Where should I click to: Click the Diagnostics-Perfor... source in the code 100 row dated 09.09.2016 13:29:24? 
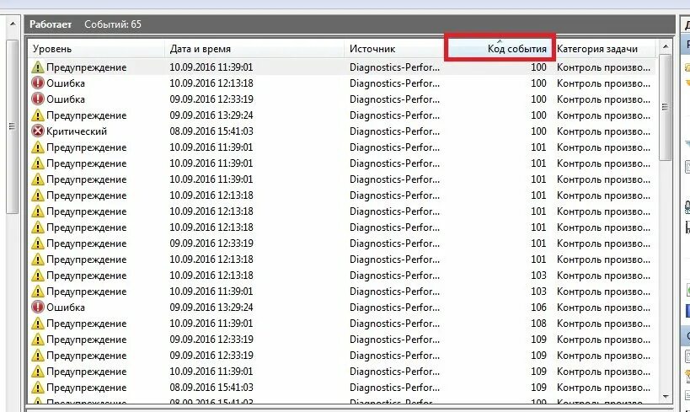pos(394,115)
